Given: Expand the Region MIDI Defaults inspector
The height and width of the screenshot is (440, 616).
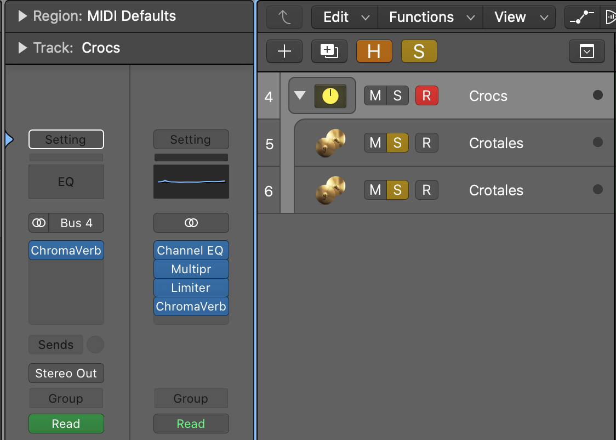Looking at the screenshot, I should coord(22,16).
